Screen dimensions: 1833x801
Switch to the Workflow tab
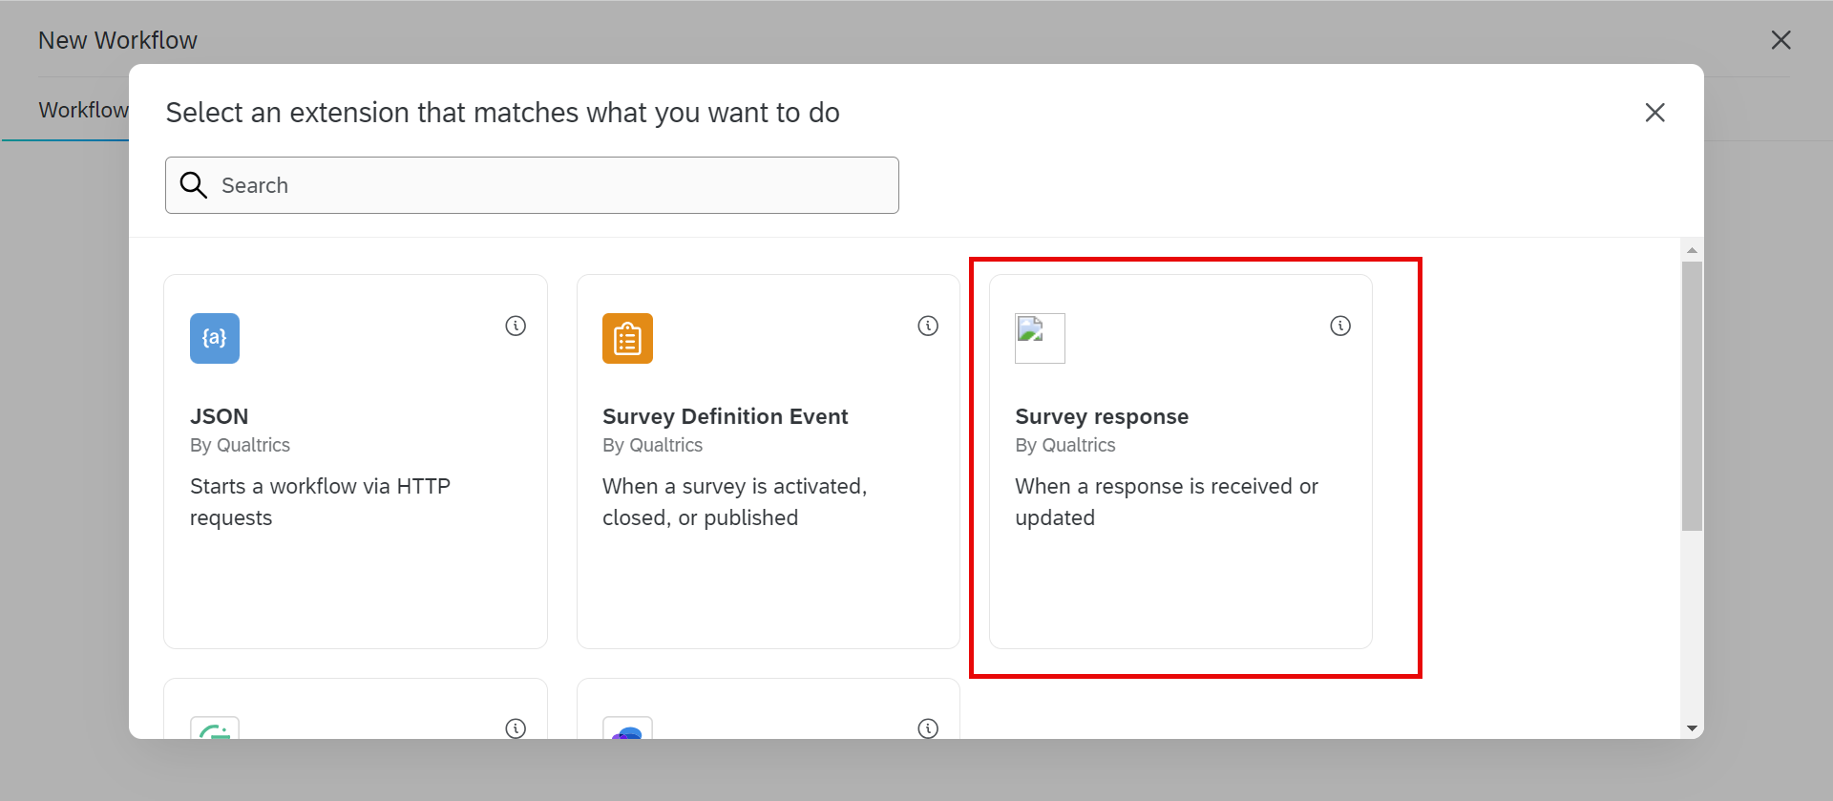tap(83, 111)
